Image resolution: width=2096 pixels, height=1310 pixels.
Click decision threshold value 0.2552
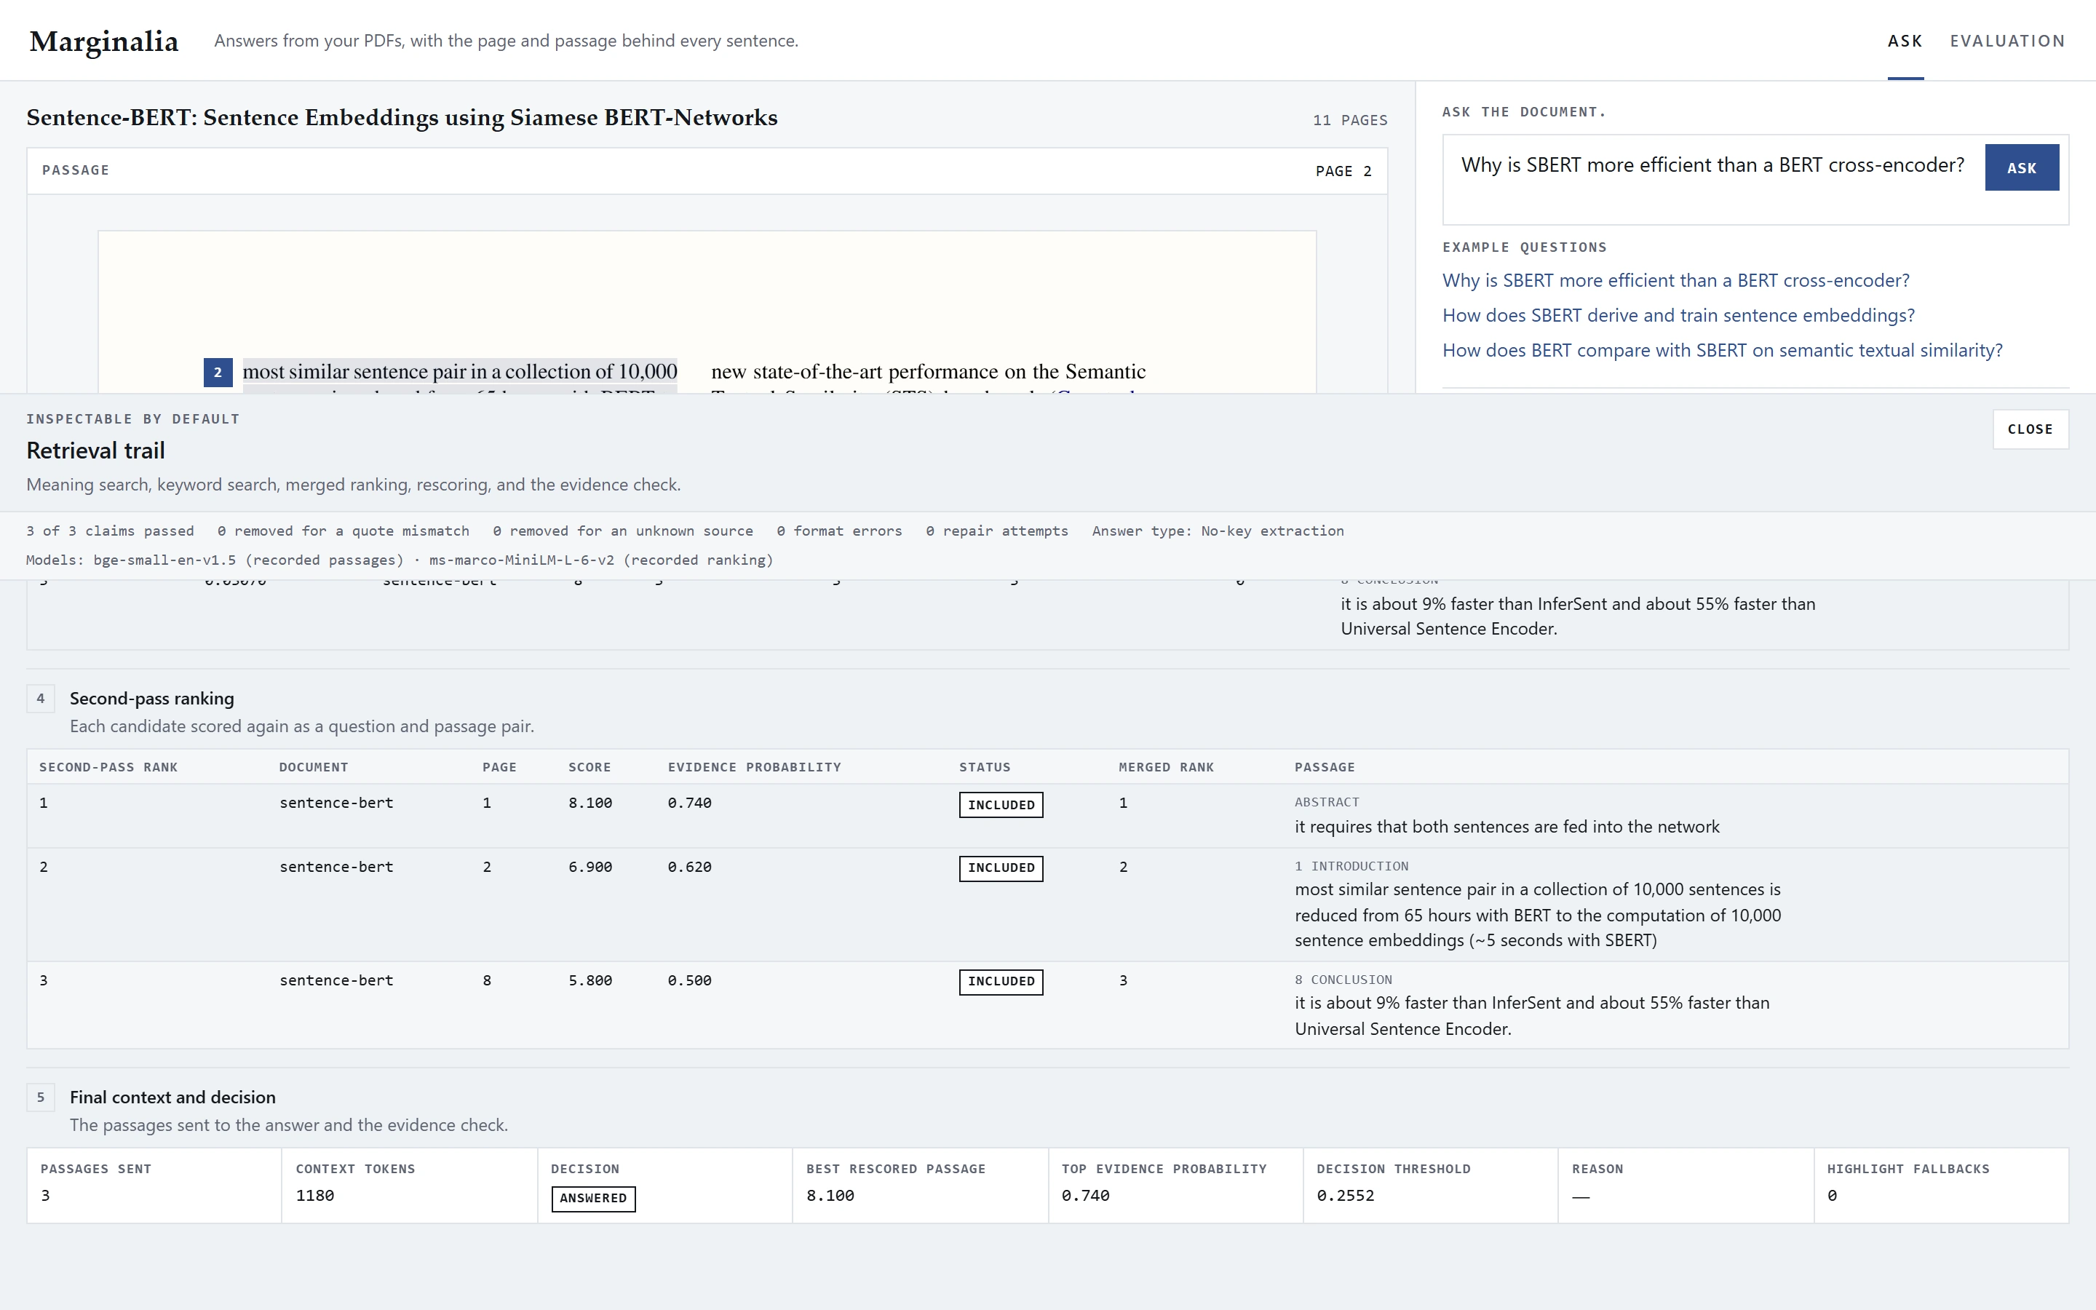click(x=1345, y=1196)
